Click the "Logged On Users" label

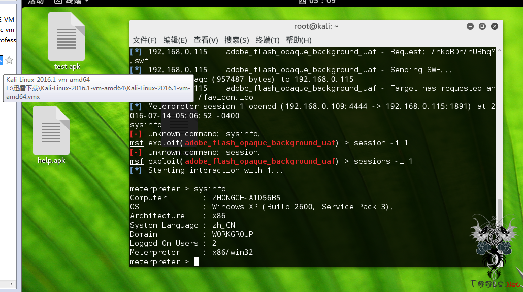click(x=164, y=243)
